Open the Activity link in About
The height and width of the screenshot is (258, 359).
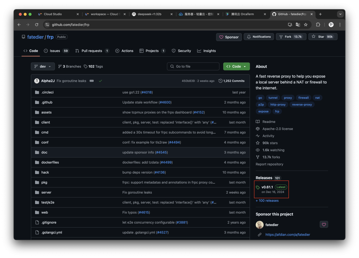(265, 136)
